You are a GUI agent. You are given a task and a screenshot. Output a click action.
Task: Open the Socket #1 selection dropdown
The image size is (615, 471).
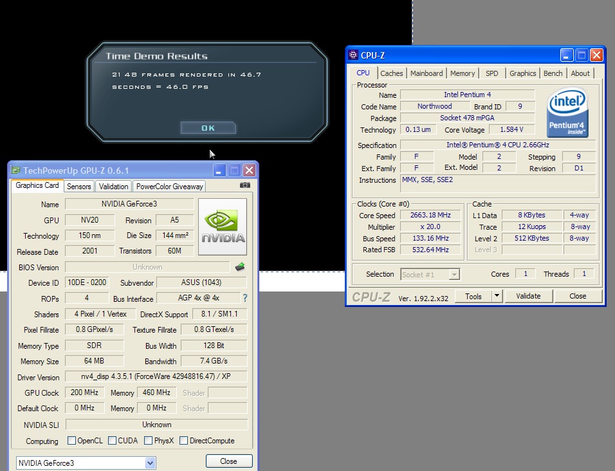click(454, 274)
